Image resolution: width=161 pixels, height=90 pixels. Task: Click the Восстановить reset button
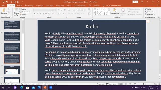25,12
